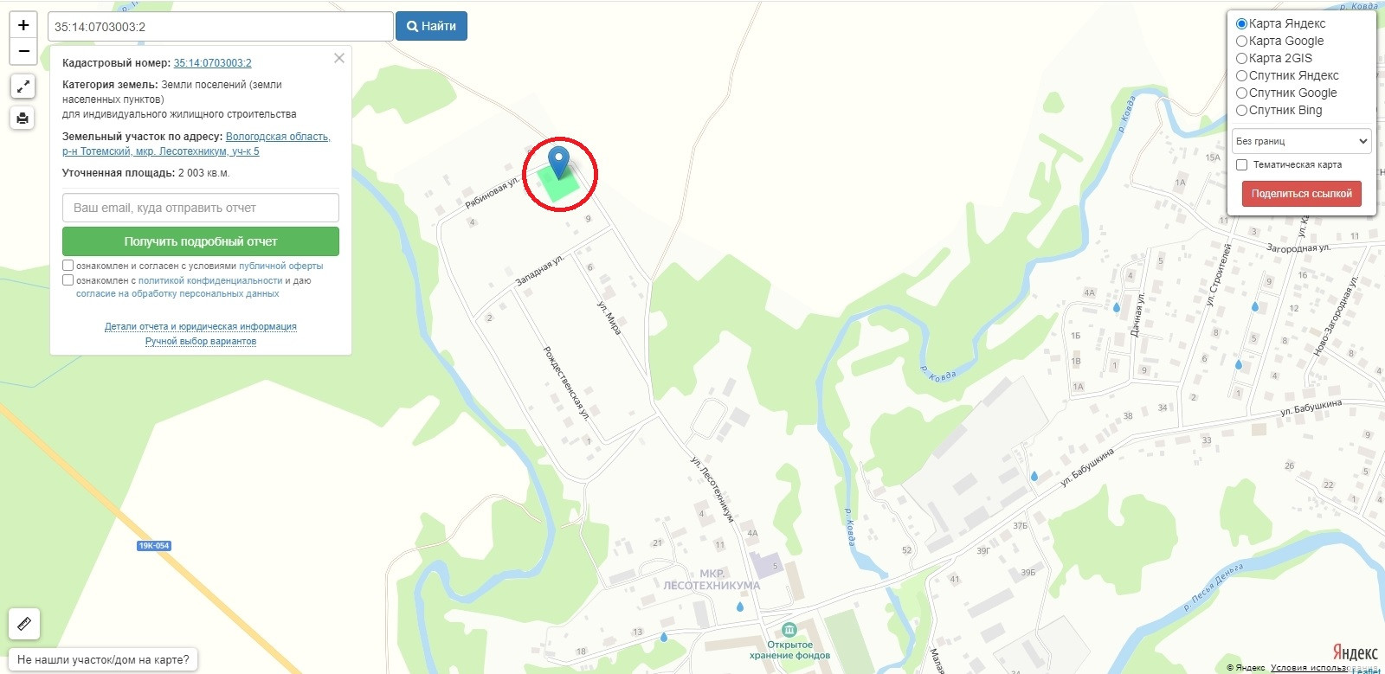
Task: Focus the email report input field
Action: click(201, 208)
